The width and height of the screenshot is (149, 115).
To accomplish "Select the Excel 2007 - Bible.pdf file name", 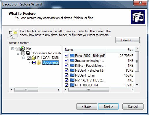I will point(90,56).
